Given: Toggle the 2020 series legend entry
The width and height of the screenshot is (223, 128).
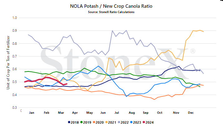Looking at the screenshot, I should pos(98,122).
